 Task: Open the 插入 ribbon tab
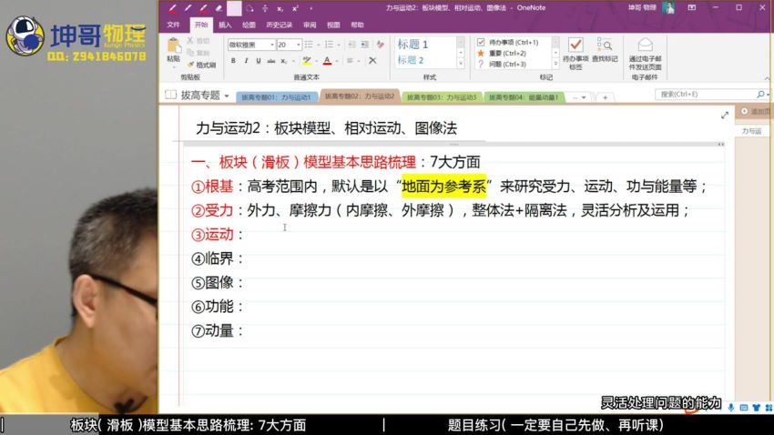(x=225, y=25)
